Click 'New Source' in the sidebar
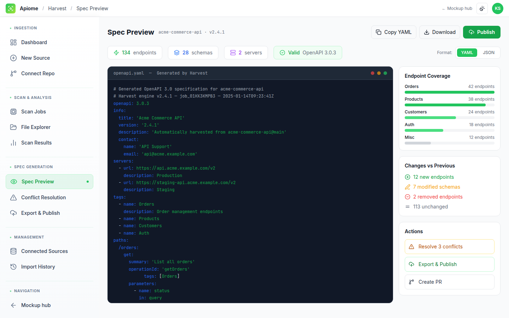This screenshot has height=318, width=509. coord(49,58)
